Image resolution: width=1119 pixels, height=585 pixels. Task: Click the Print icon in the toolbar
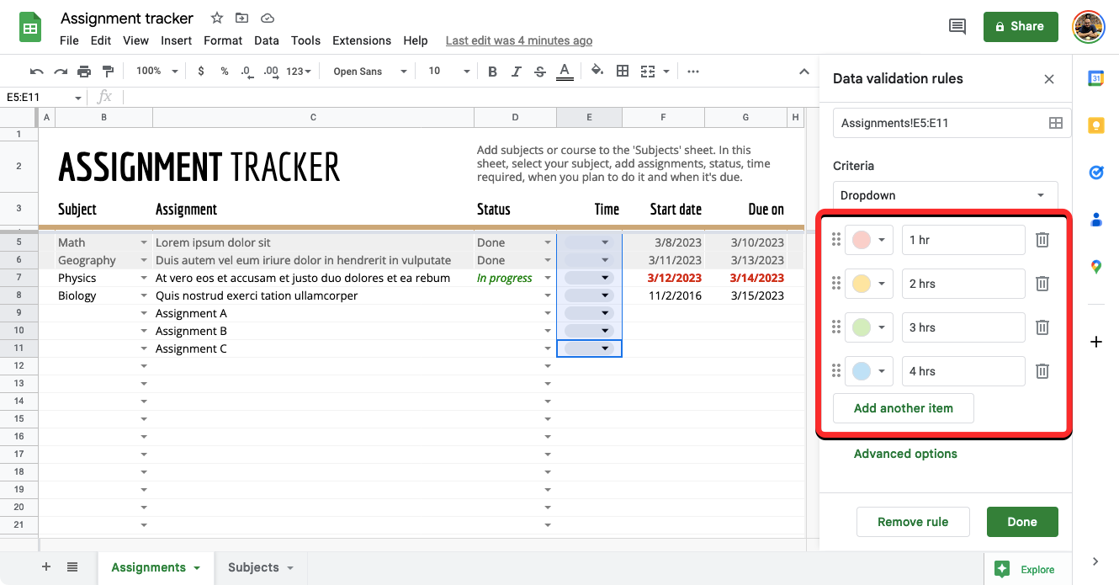click(84, 72)
